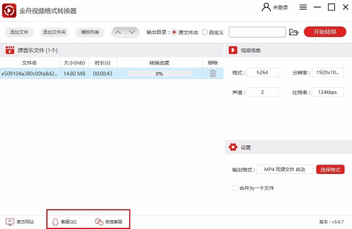The image size is (352, 229).
Task: Click the h264 format field
Action: [x=262, y=73]
